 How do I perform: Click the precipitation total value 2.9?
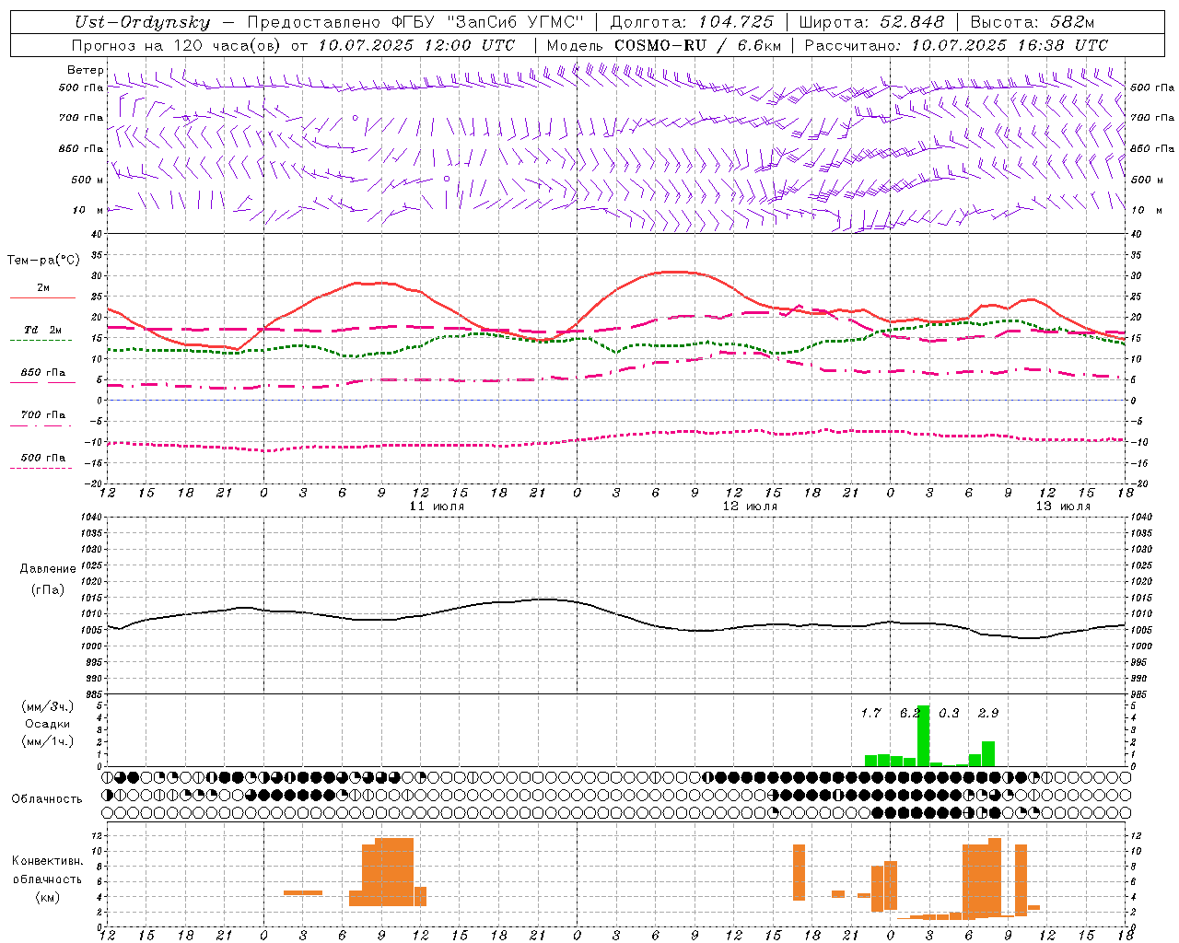tap(988, 714)
